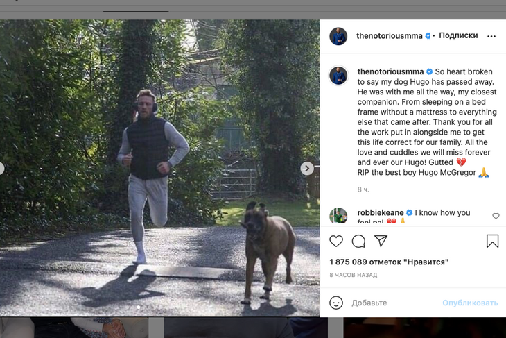The height and width of the screenshot is (338, 506).
Task: Open comments with the speech bubble icon
Action: (358, 241)
